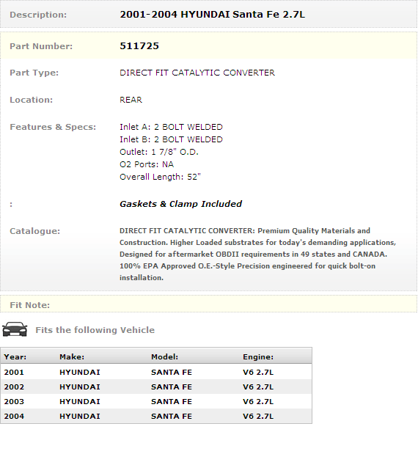Click the O2 Ports: NA spec line
The height and width of the screenshot is (465, 418).
point(147,164)
